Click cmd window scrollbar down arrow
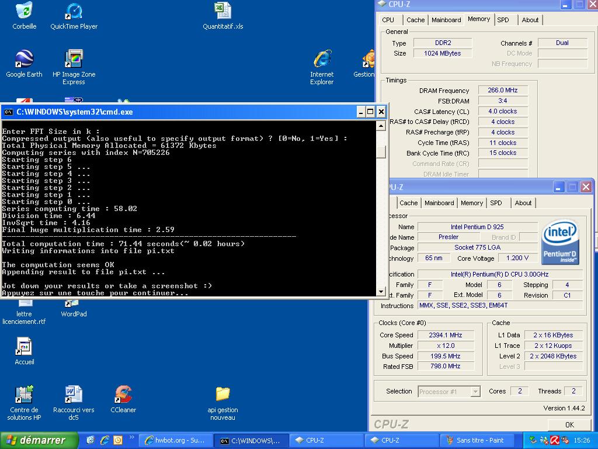 381,291
